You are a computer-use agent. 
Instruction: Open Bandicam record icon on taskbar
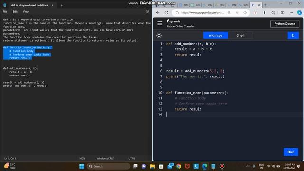[222, 166]
